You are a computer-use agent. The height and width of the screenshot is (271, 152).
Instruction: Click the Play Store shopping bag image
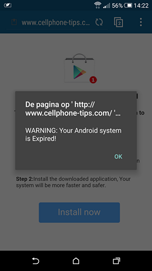(x=79, y=68)
